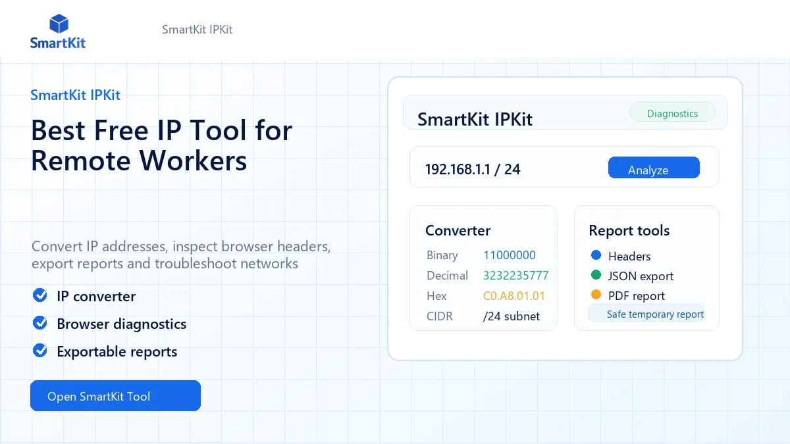Click the IP converter checkmark icon
This screenshot has height=444, width=790.
click(40, 295)
